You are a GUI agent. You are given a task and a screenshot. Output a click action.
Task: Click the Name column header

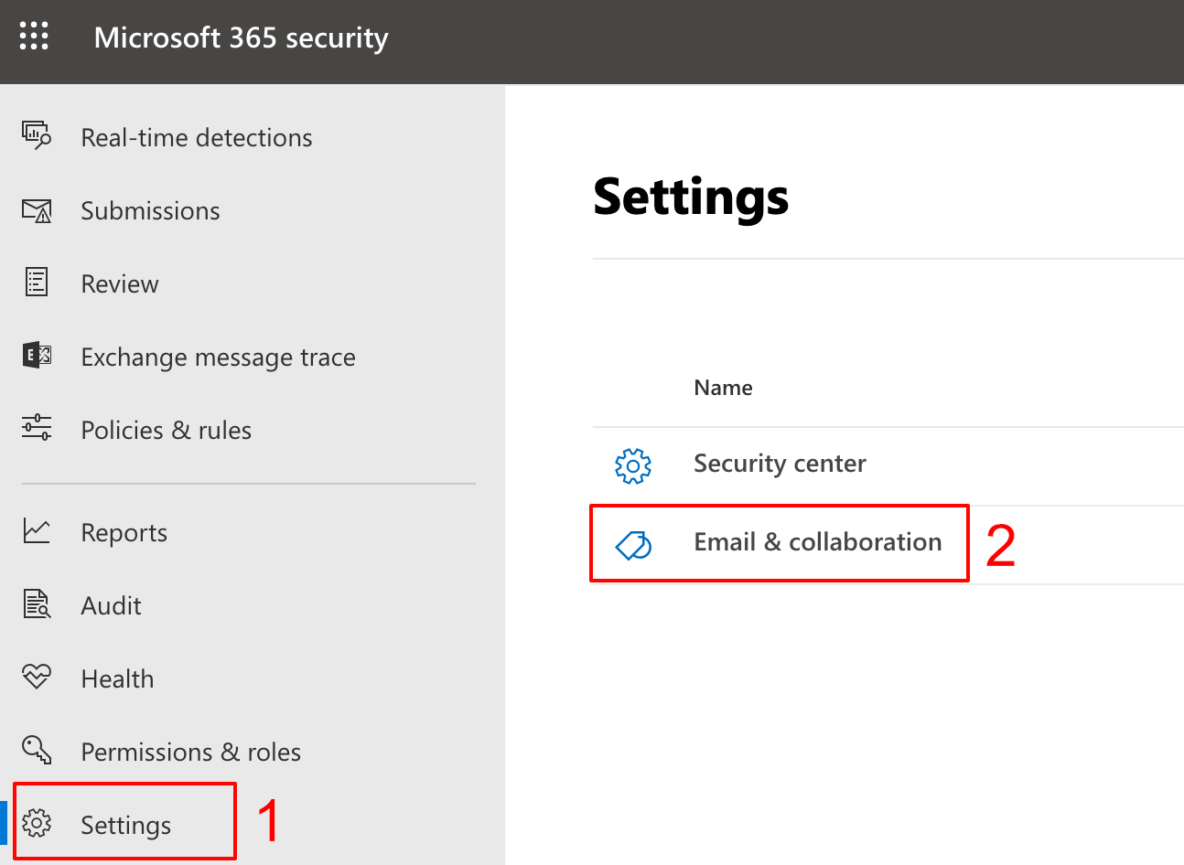(723, 388)
